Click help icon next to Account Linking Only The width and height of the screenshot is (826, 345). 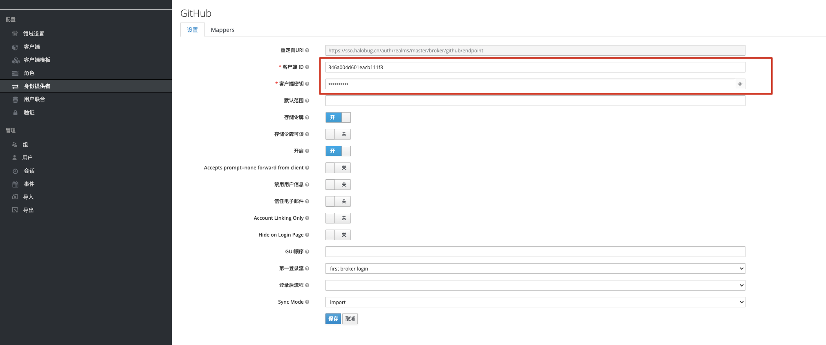click(307, 218)
